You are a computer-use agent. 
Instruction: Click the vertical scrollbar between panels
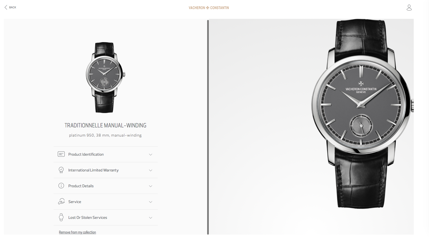(x=208, y=127)
